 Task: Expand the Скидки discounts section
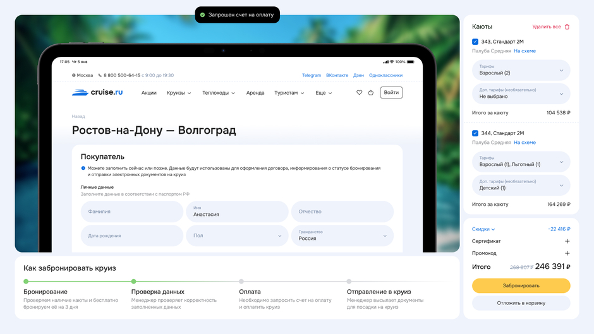pyautogui.click(x=483, y=229)
